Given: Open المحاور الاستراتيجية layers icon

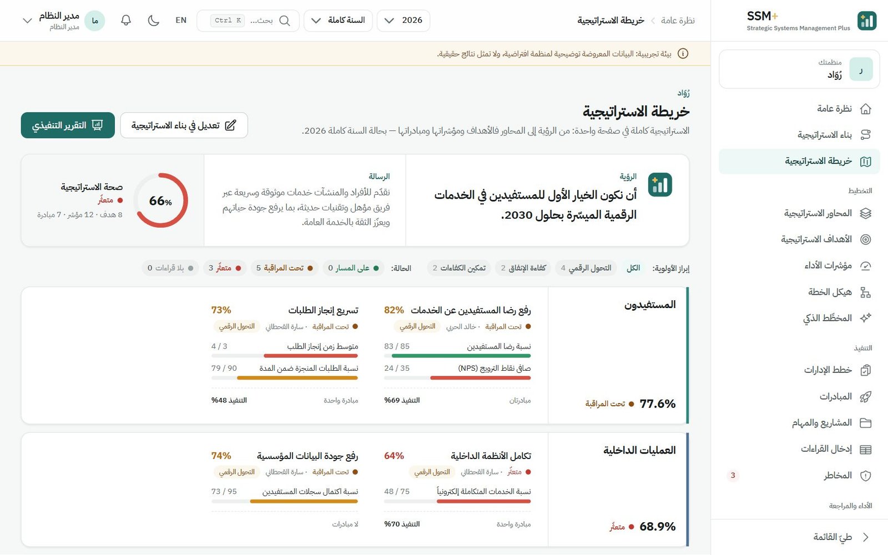Looking at the screenshot, I should coord(865,213).
